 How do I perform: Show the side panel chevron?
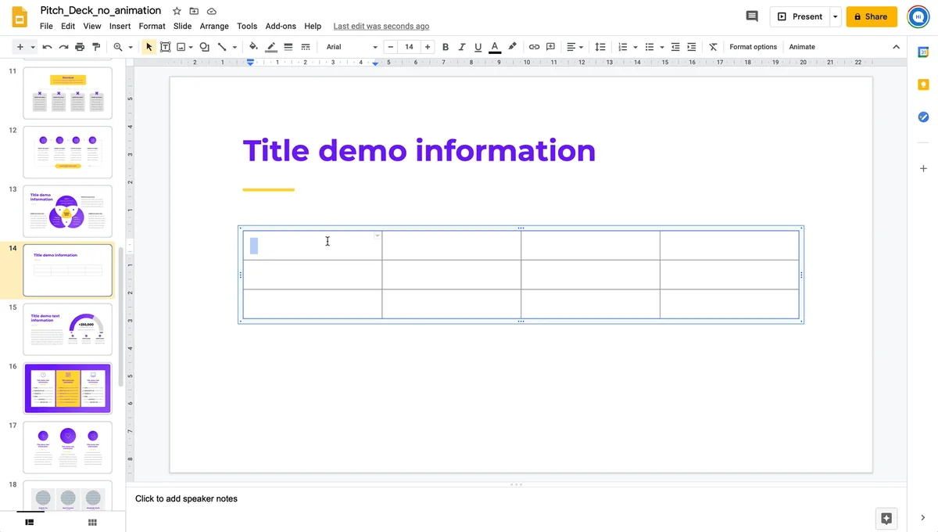923,517
